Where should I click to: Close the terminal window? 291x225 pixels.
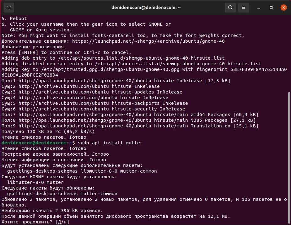283,8
